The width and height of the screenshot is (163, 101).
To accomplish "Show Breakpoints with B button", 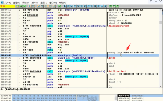I will [x=95, y=6].
